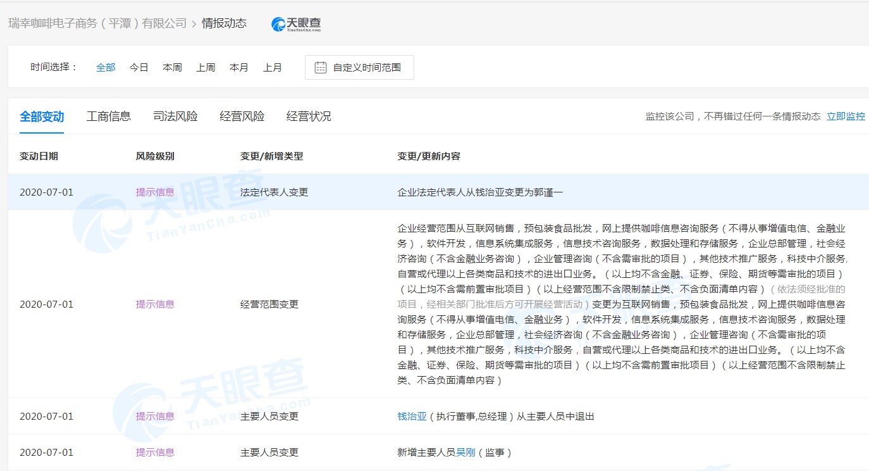Click 变更/更新内容 column header
The width and height of the screenshot is (869, 471).
click(429, 156)
